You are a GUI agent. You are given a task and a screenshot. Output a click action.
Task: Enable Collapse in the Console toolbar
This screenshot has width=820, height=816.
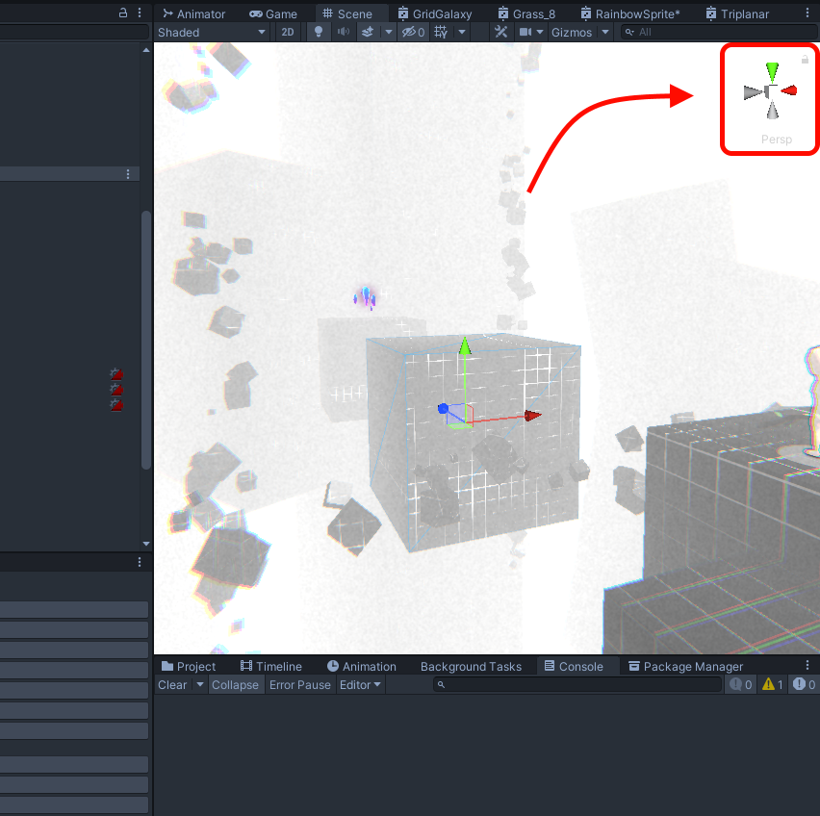coord(236,684)
